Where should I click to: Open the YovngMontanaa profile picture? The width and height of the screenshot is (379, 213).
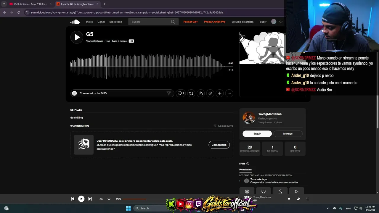(x=249, y=118)
